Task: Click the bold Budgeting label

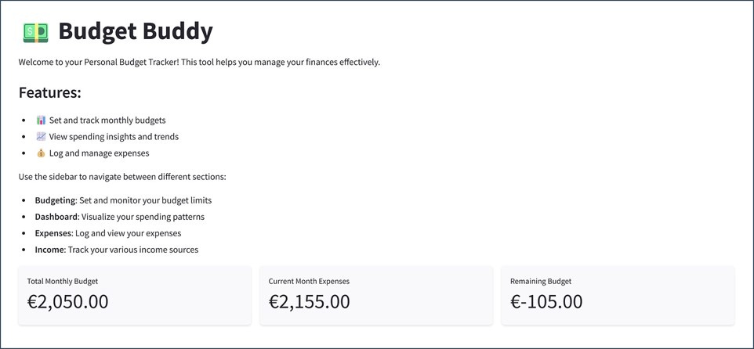Action: coord(56,200)
